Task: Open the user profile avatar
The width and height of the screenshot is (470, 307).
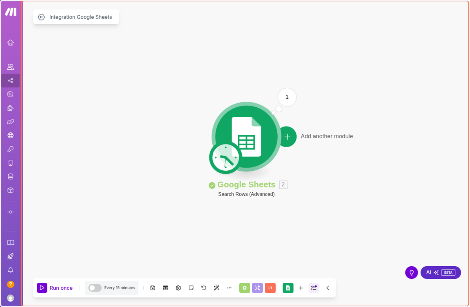Action: click(11, 298)
